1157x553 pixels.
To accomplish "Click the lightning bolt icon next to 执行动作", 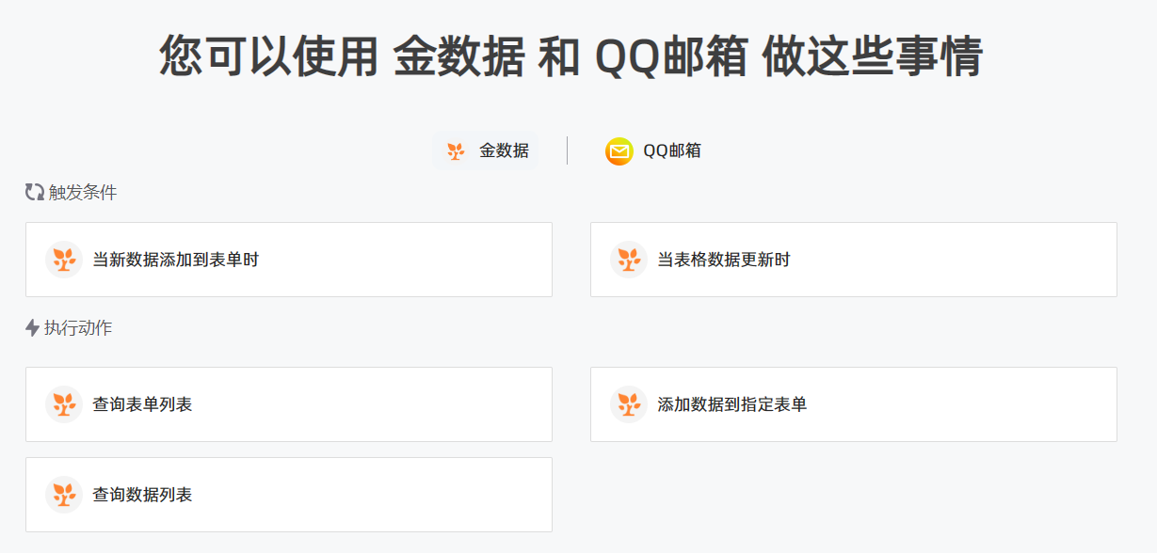I will (33, 328).
